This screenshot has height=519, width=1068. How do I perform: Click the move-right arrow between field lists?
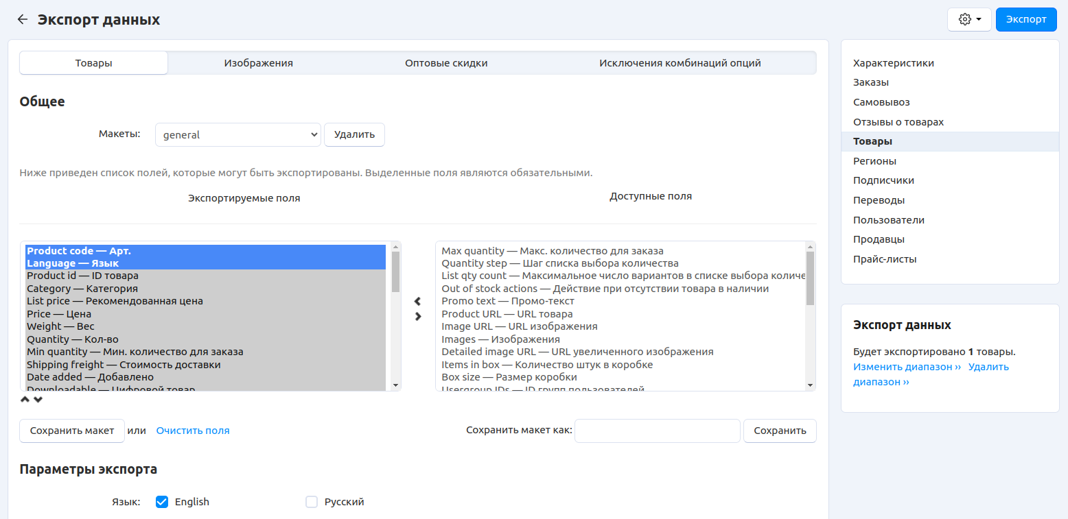[418, 316]
